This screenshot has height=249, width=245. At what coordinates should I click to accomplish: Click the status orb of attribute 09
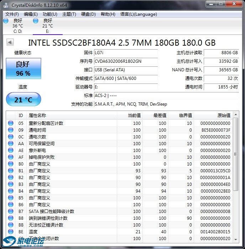tap(11, 130)
